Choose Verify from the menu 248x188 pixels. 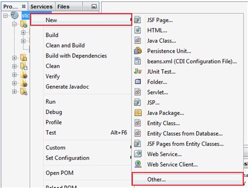[x=53, y=76]
